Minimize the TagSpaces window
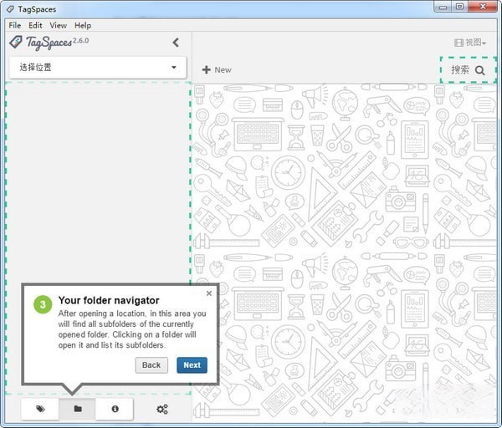The width and height of the screenshot is (502, 428). coord(442,8)
